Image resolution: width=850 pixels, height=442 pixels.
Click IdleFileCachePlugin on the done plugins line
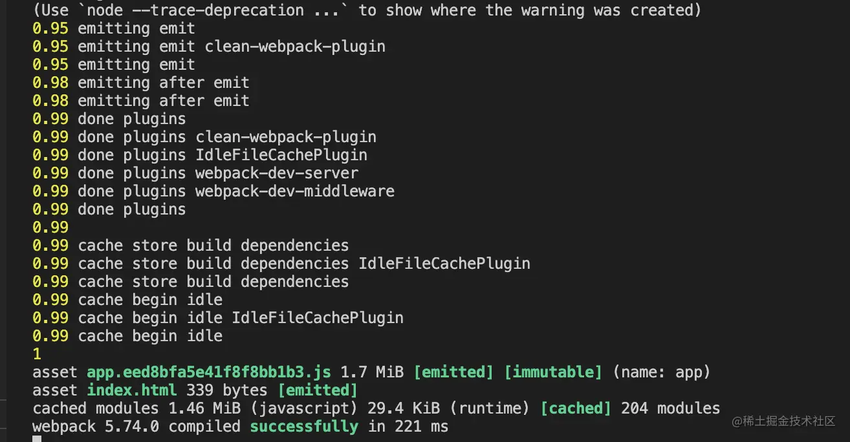[x=281, y=155]
